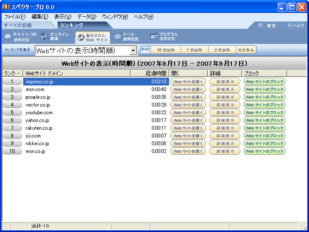This screenshot has width=309, height=232.
Task: Block the google.co.jp website
Action: point(264,97)
